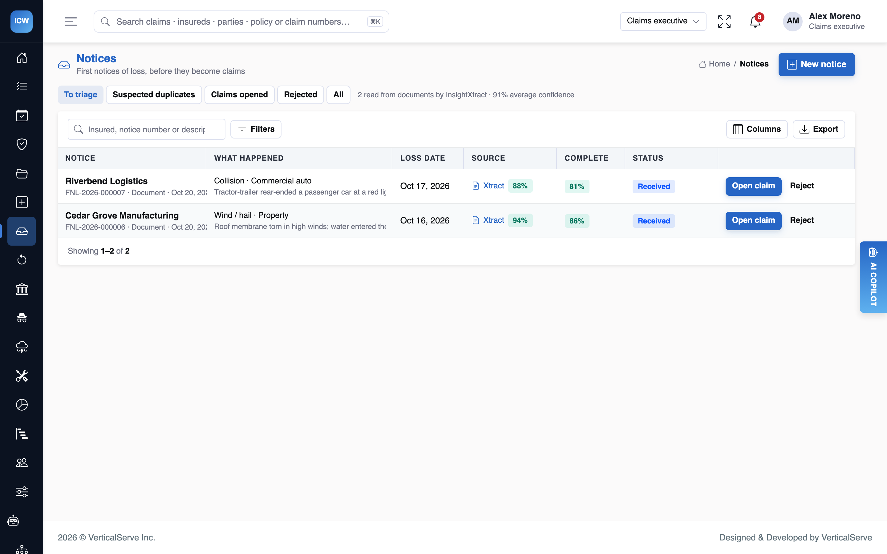Open the Home icon in sidebar
887x554 pixels.
22,58
